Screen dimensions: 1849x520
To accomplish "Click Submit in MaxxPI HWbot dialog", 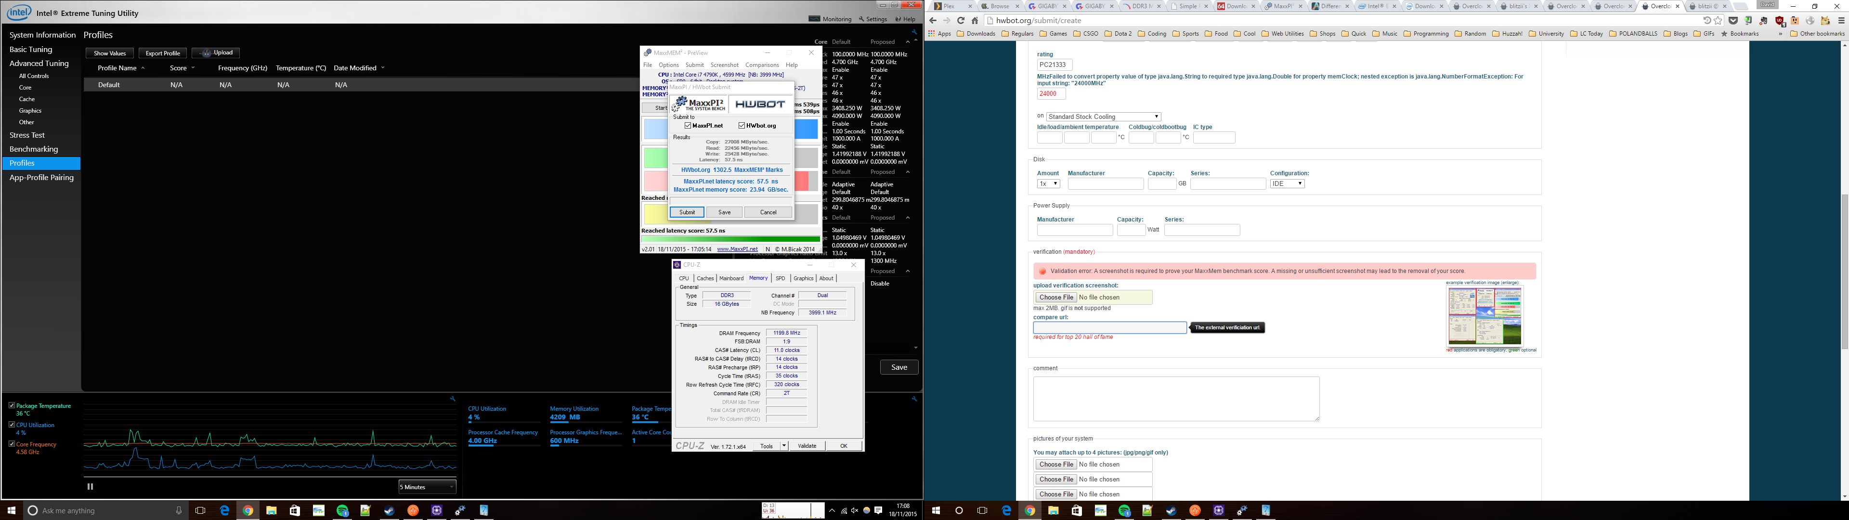I will (x=687, y=213).
